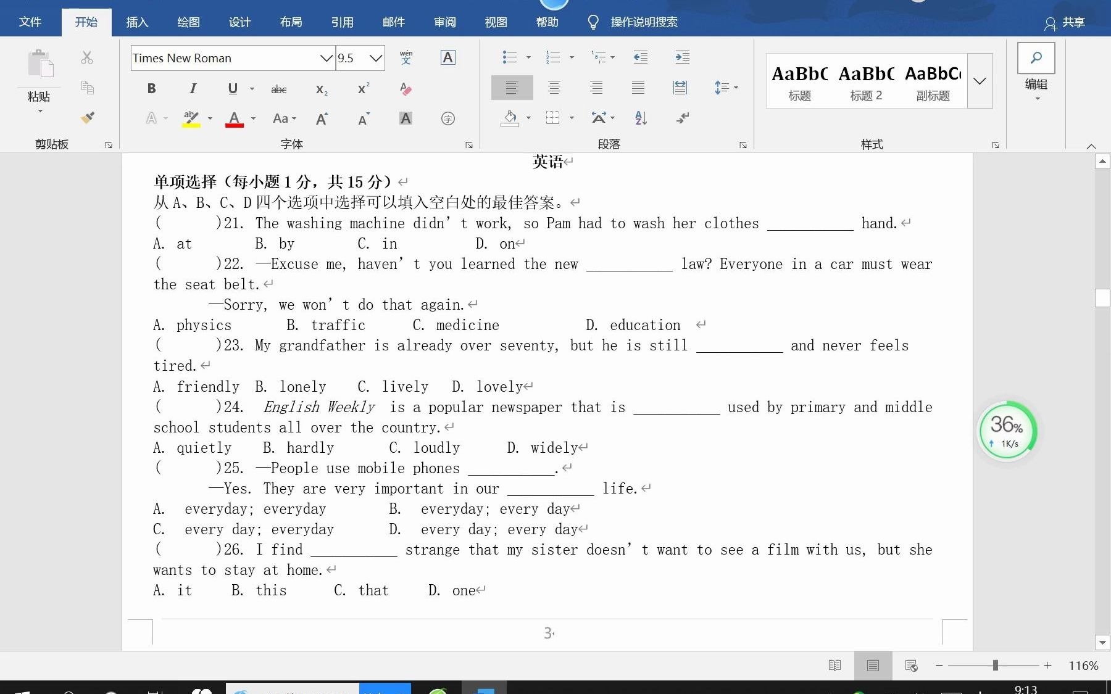Click the Paste clipboard icon
This screenshot has height=694, width=1111.
pos(40,64)
